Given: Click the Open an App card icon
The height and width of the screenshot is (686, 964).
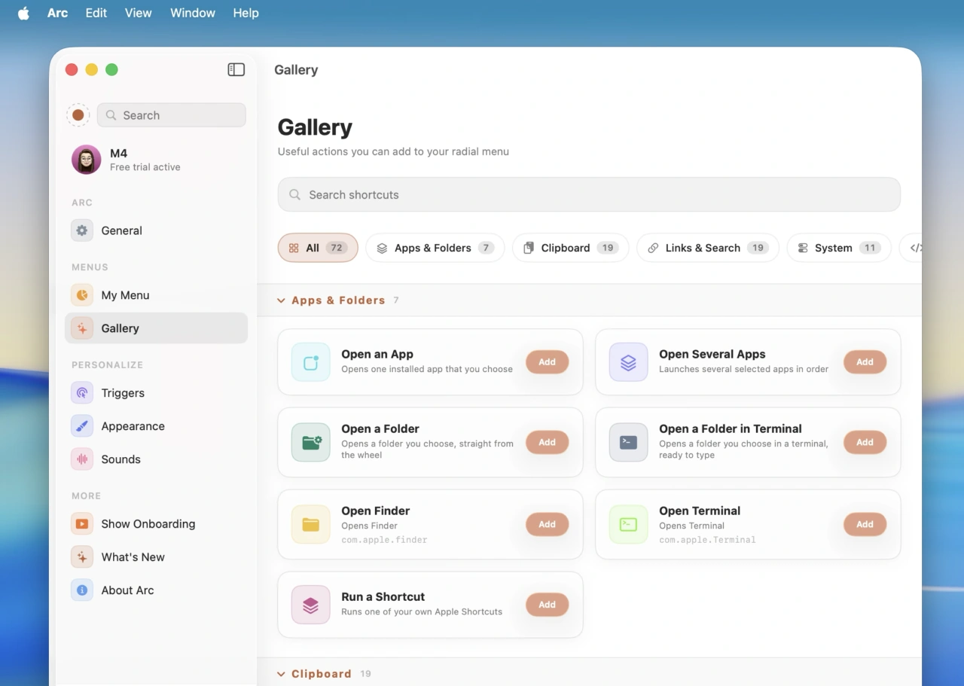Looking at the screenshot, I should [311, 362].
